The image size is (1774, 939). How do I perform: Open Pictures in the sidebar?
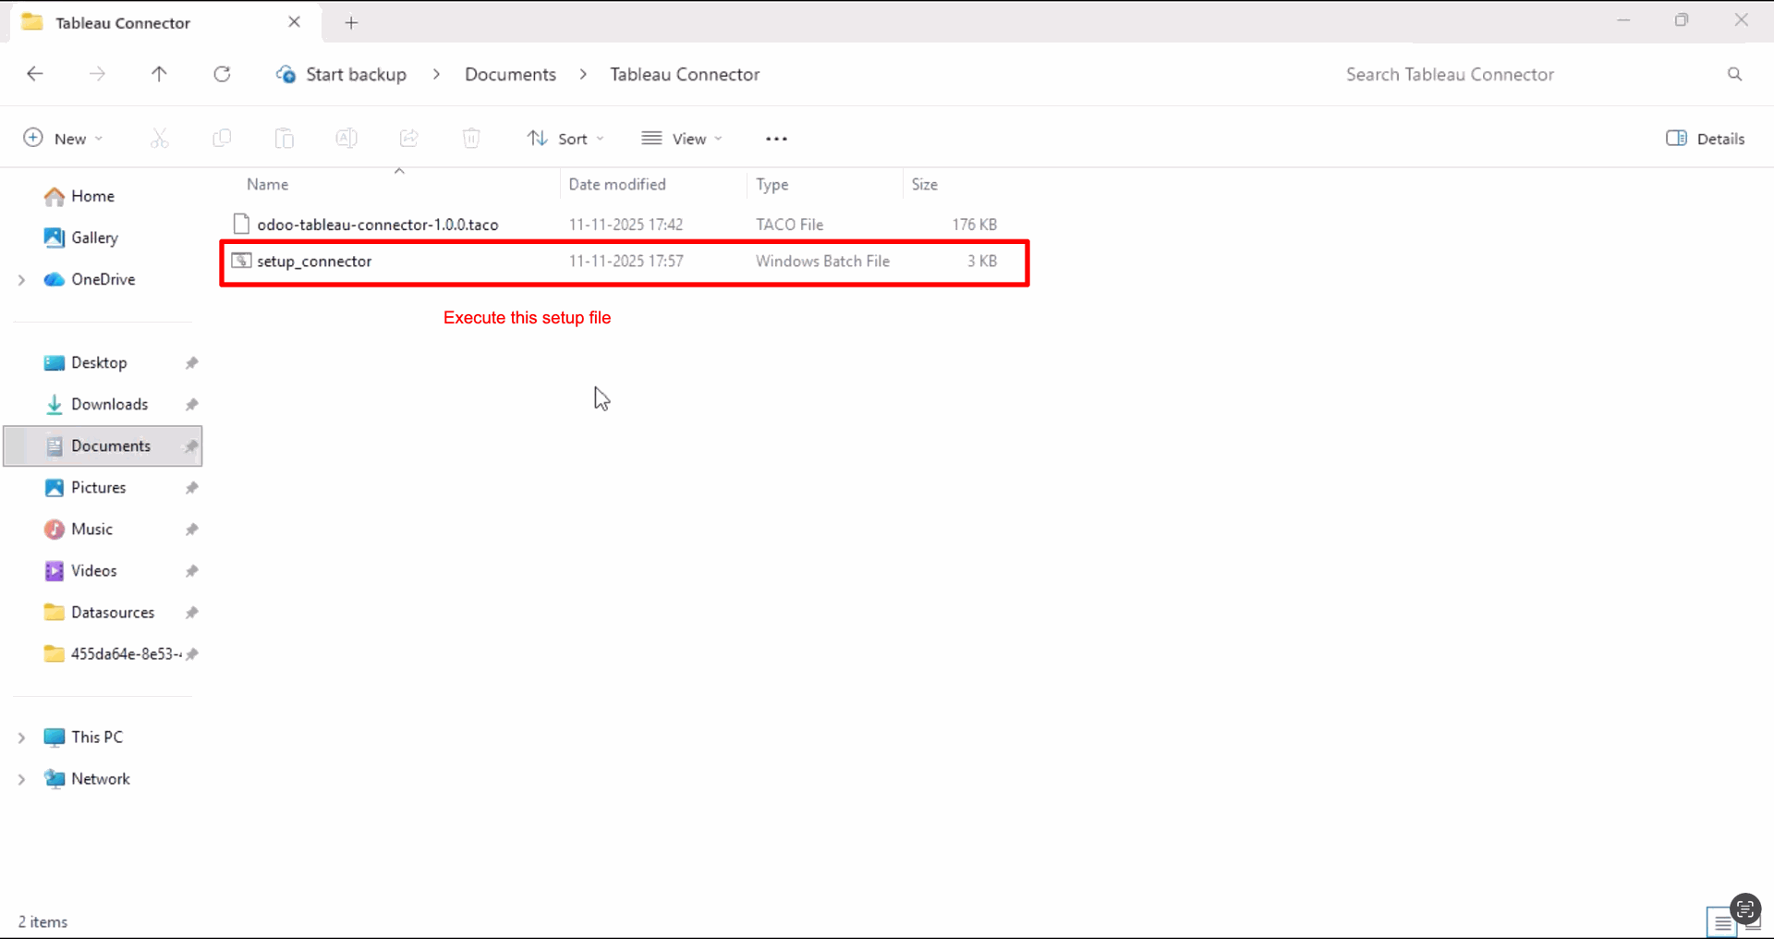click(x=98, y=488)
